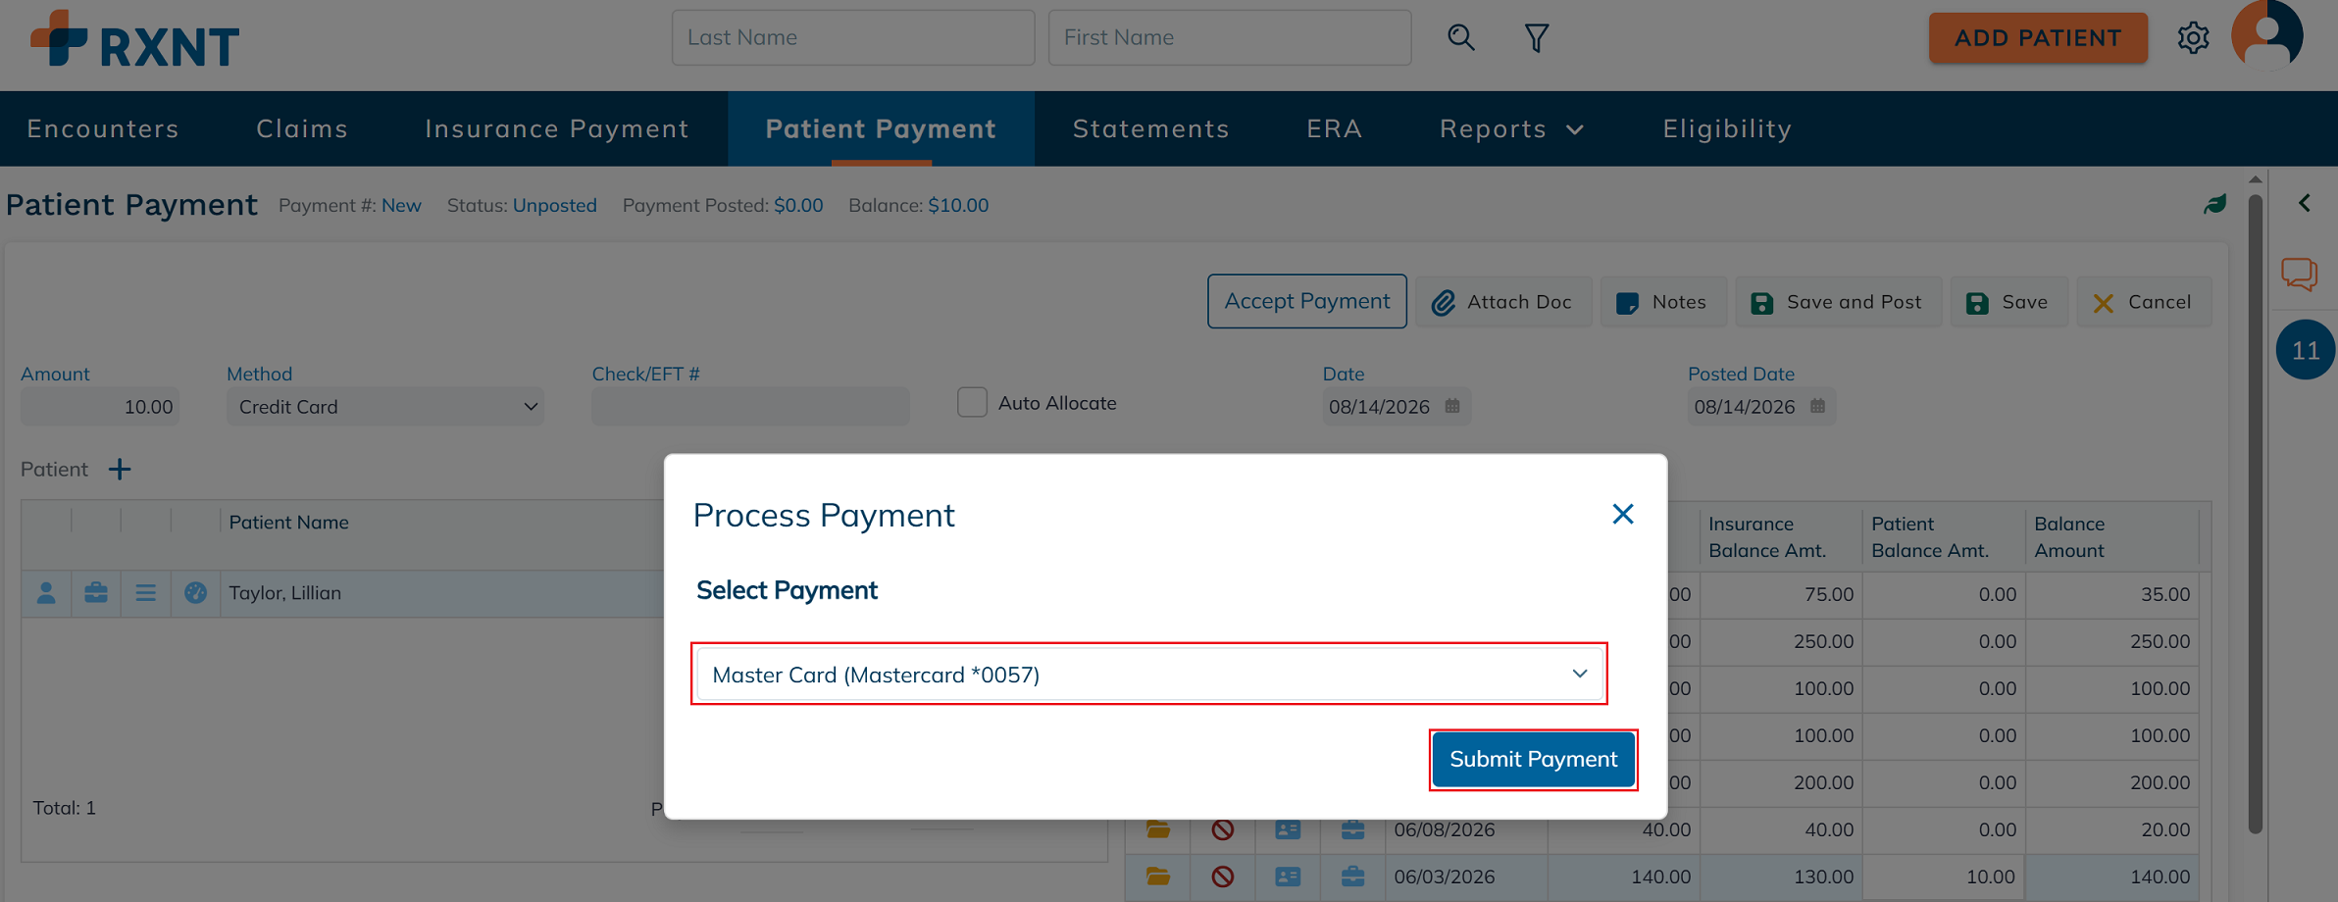The image size is (2338, 902).
Task: Click the briefcase icon in Taylor, Lillian row
Action: click(x=96, y=593)
